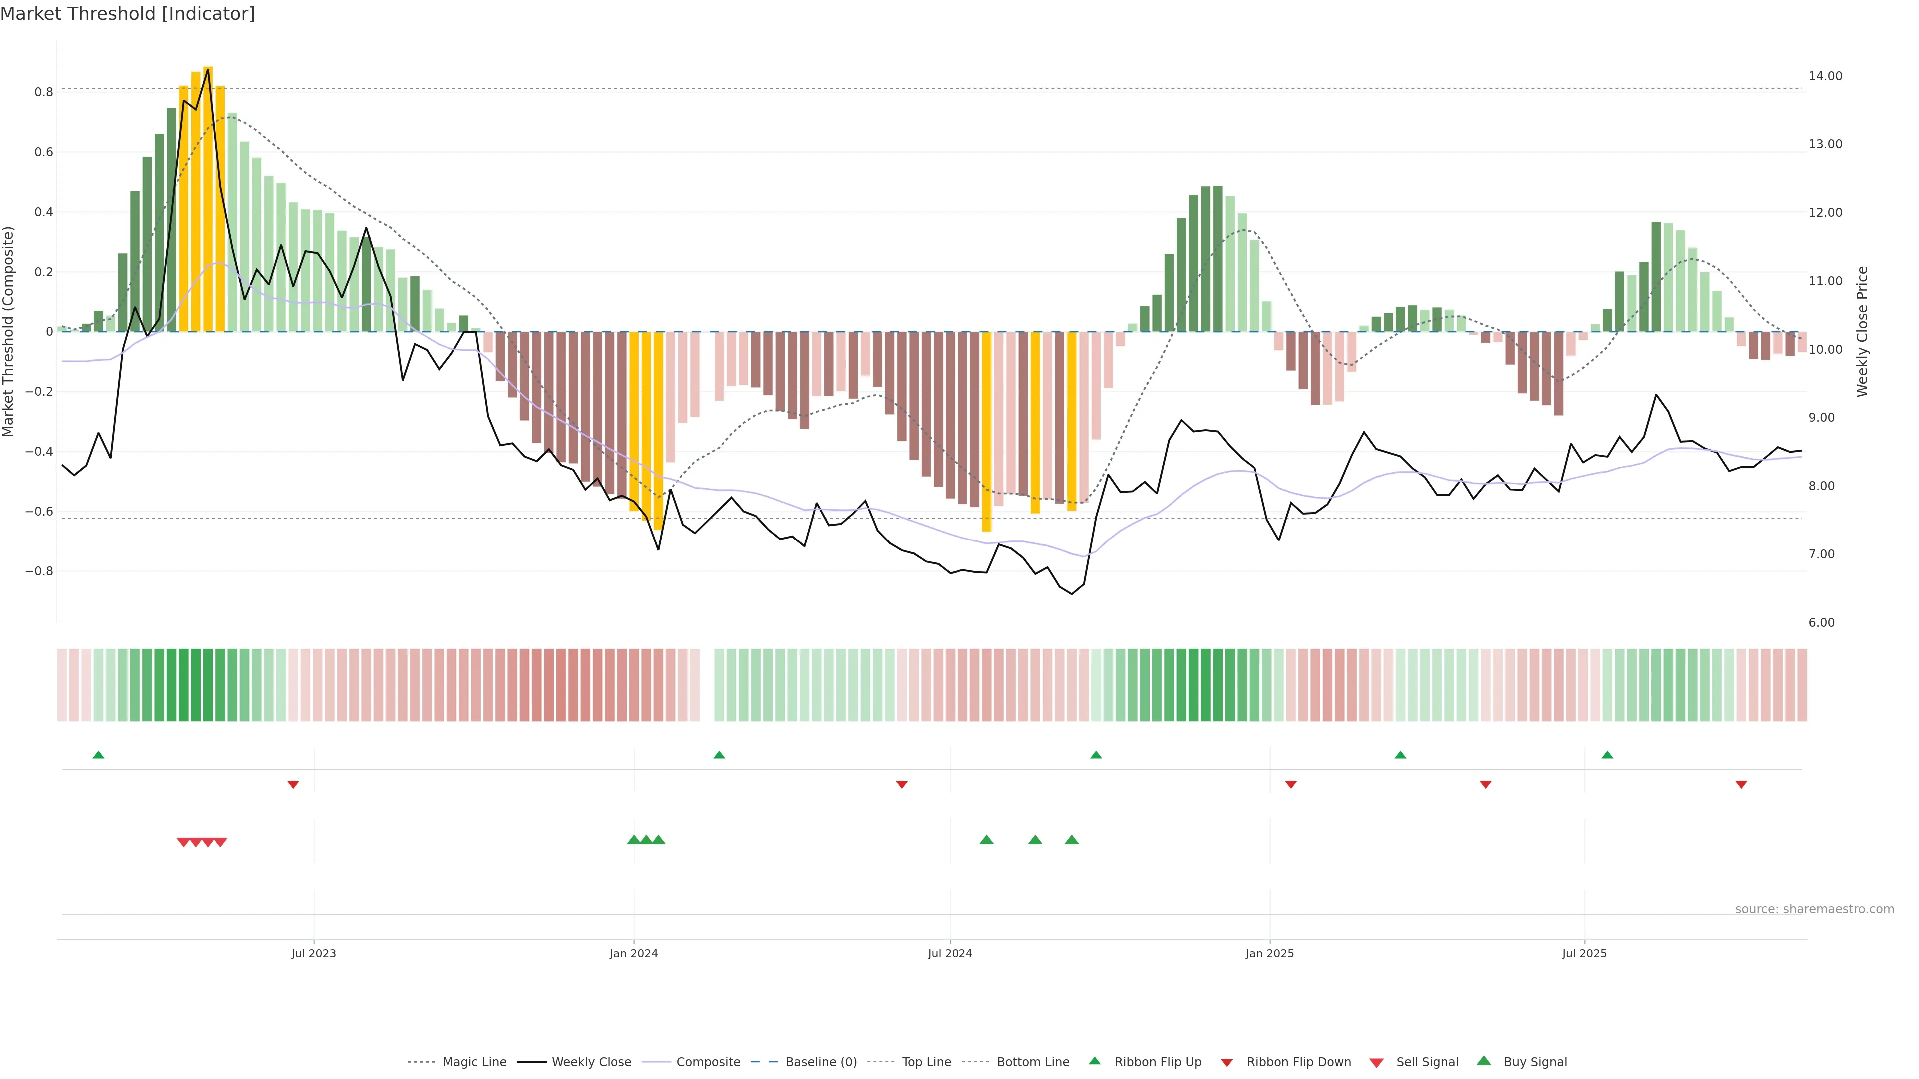Viewport: 1919px width, 1079px height.
Task: Click the first green Ribbon Flip Up marker
Action: click(98, 755)
